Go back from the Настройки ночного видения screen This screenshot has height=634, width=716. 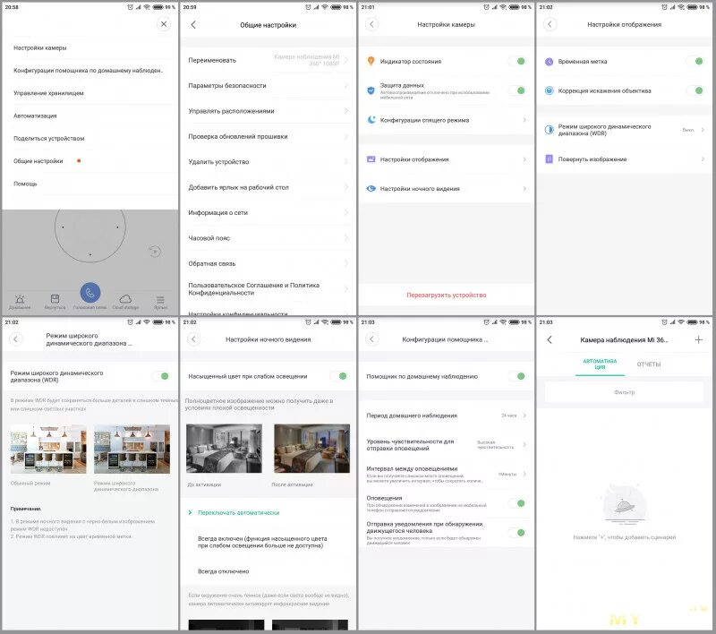click(193, 338)
